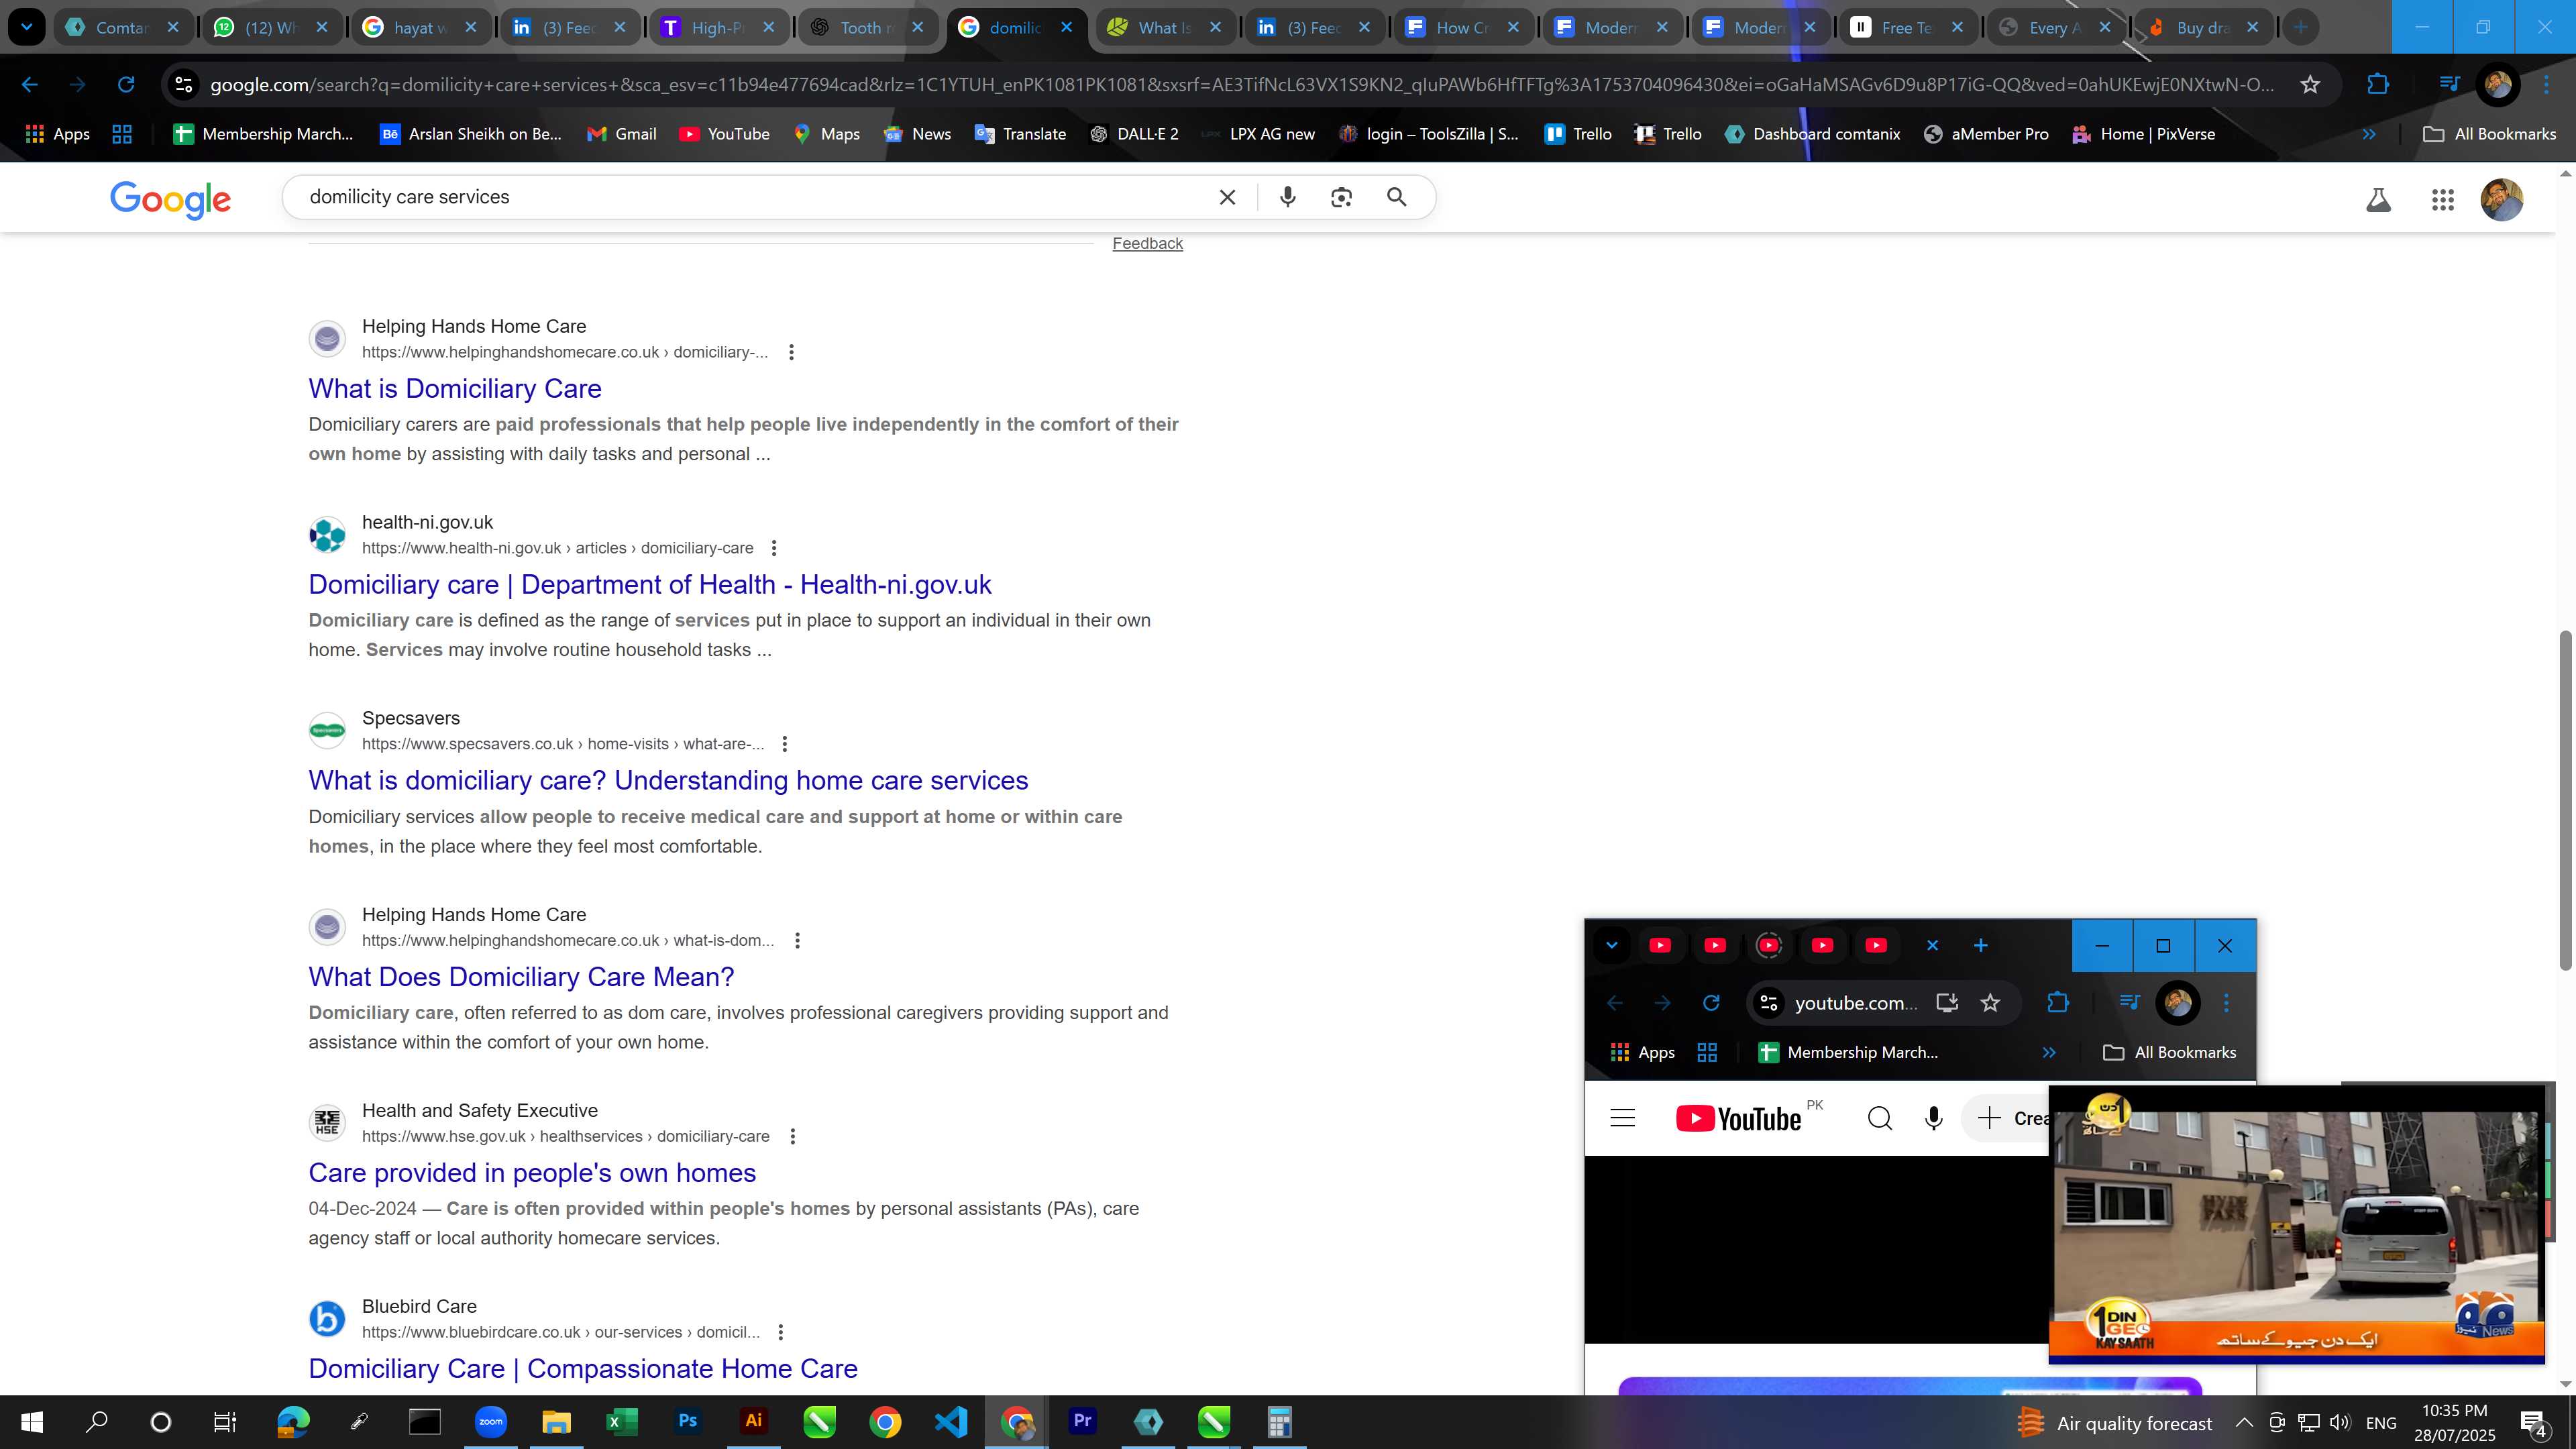Open notification center in system tray
2576x1449 pixels.
pos(2533,1423)
